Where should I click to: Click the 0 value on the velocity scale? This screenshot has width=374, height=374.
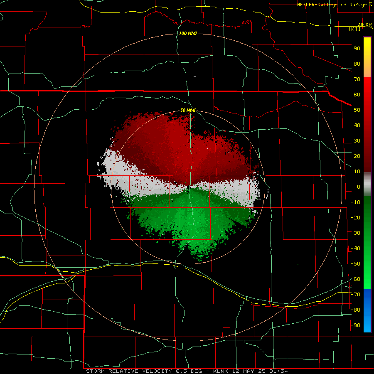pyautogui.click(x=359, y=187)
